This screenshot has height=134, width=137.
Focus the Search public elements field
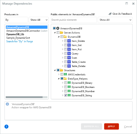tap(74, 20)
